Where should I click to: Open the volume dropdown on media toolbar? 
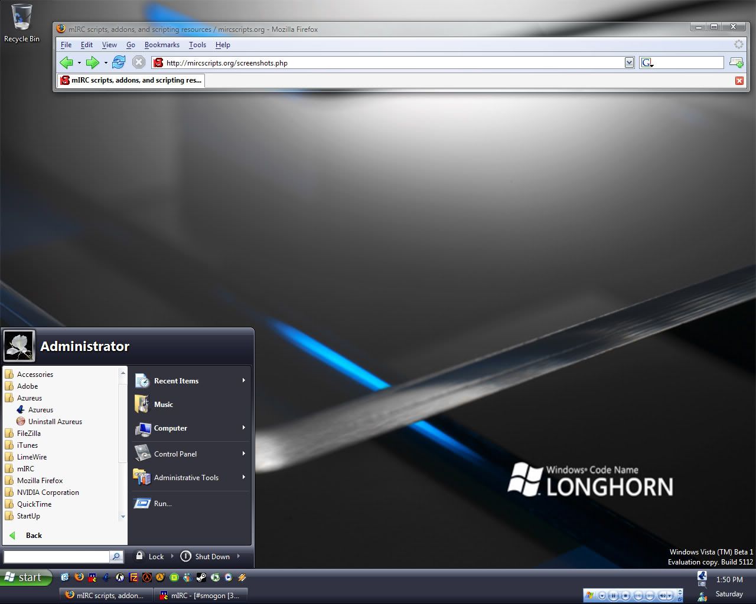(x=670, y=596)
